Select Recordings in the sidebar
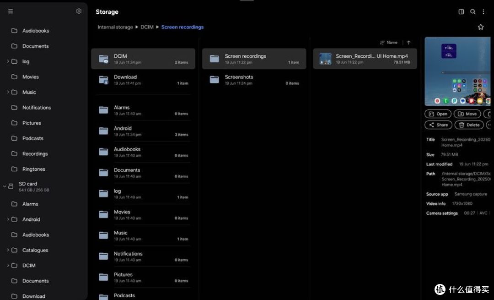494x300 pixels. (x=35, y=153)
